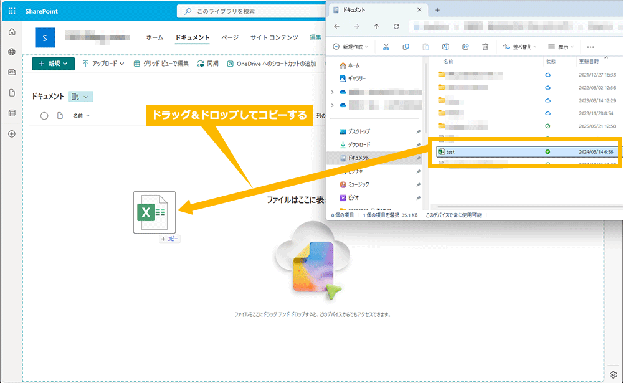Open Explorer 並べ替え dropdown
The image size is (623, 383).
(520, 47)
